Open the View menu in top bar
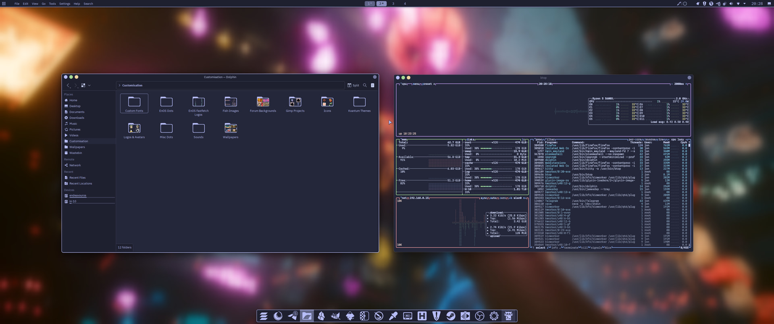This screenshot has height=324, width=774. click(35, 4)
